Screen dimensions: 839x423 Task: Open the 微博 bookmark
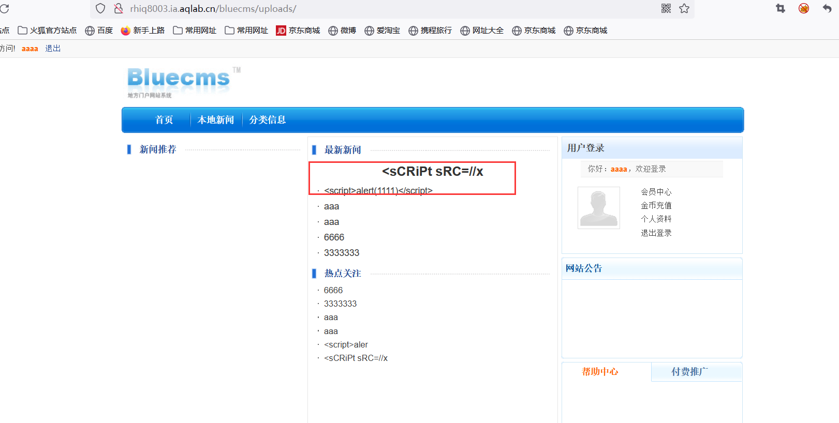pyautogui.click(x=342, y=31)
